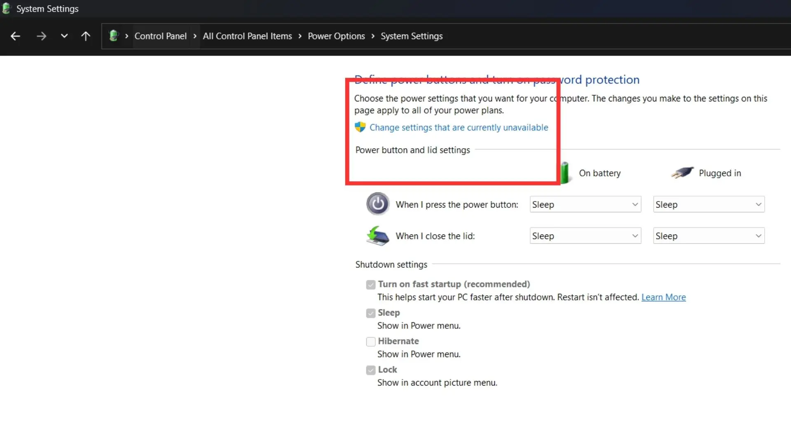Image resolution: width=791 pixels, height=445 pixels.
Task: Click the back navigation arrow
Action: 15,36
